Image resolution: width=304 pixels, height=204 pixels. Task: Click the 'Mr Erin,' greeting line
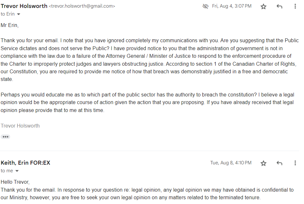(x=10, y=25)
